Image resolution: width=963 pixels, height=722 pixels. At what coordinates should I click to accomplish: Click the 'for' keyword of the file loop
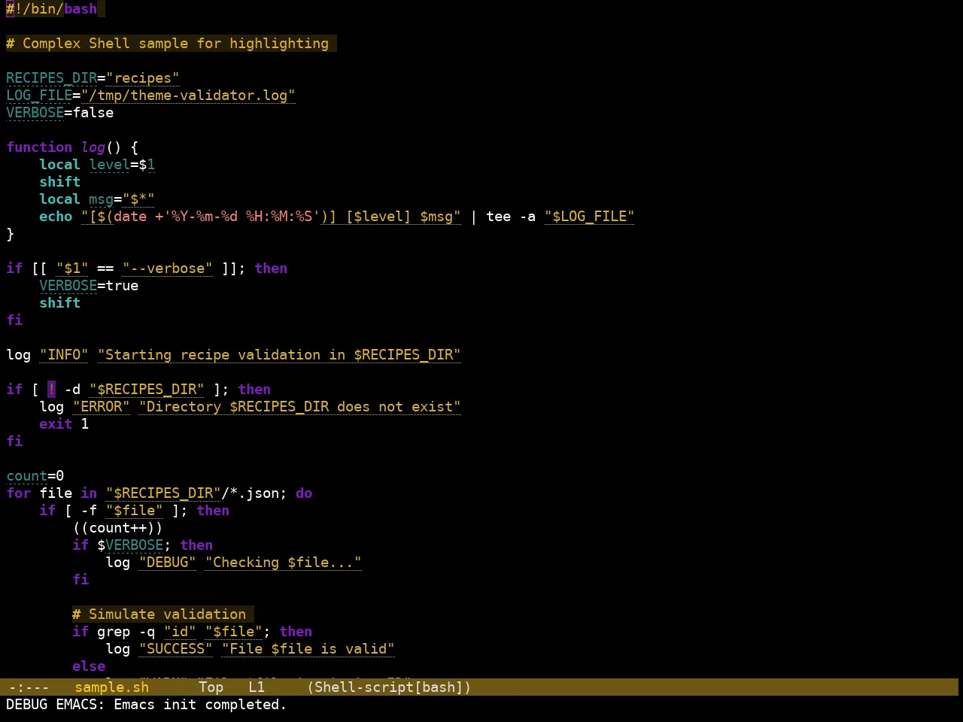19,493
